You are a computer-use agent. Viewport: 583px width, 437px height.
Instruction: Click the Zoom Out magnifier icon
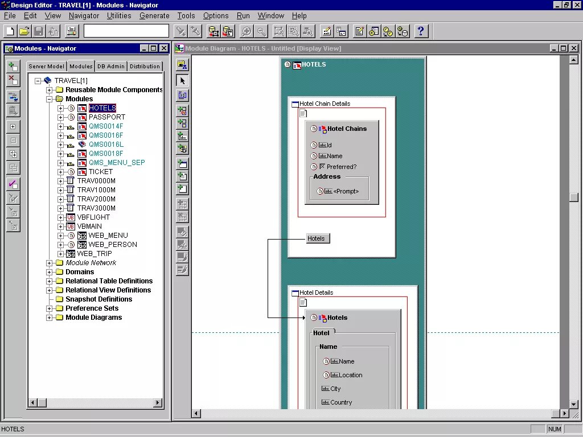(261, 31)
